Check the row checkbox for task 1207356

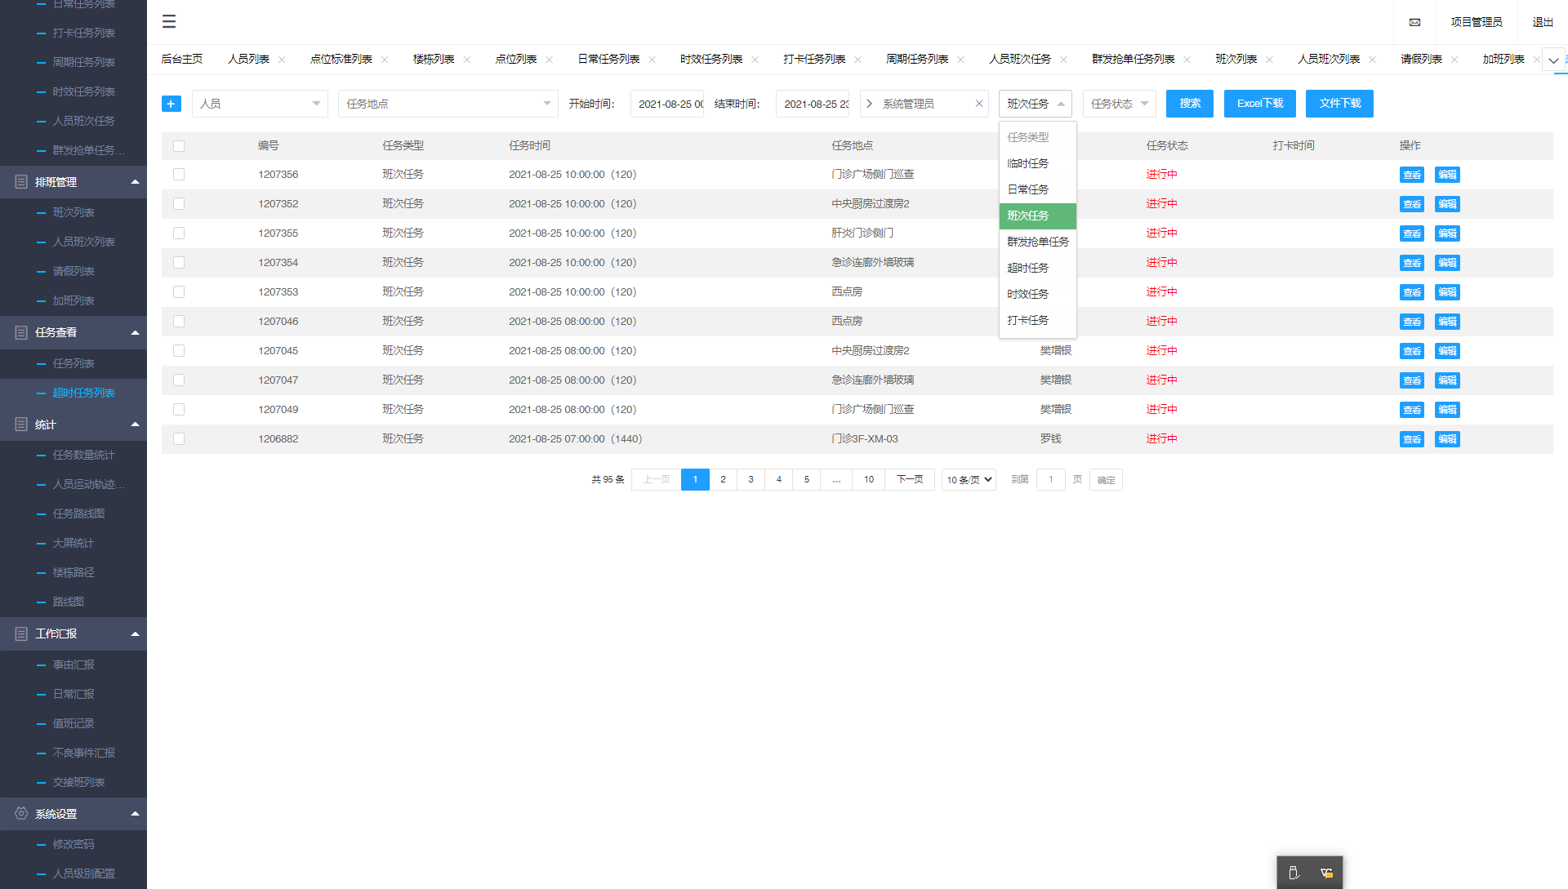(x=179, y=175)
